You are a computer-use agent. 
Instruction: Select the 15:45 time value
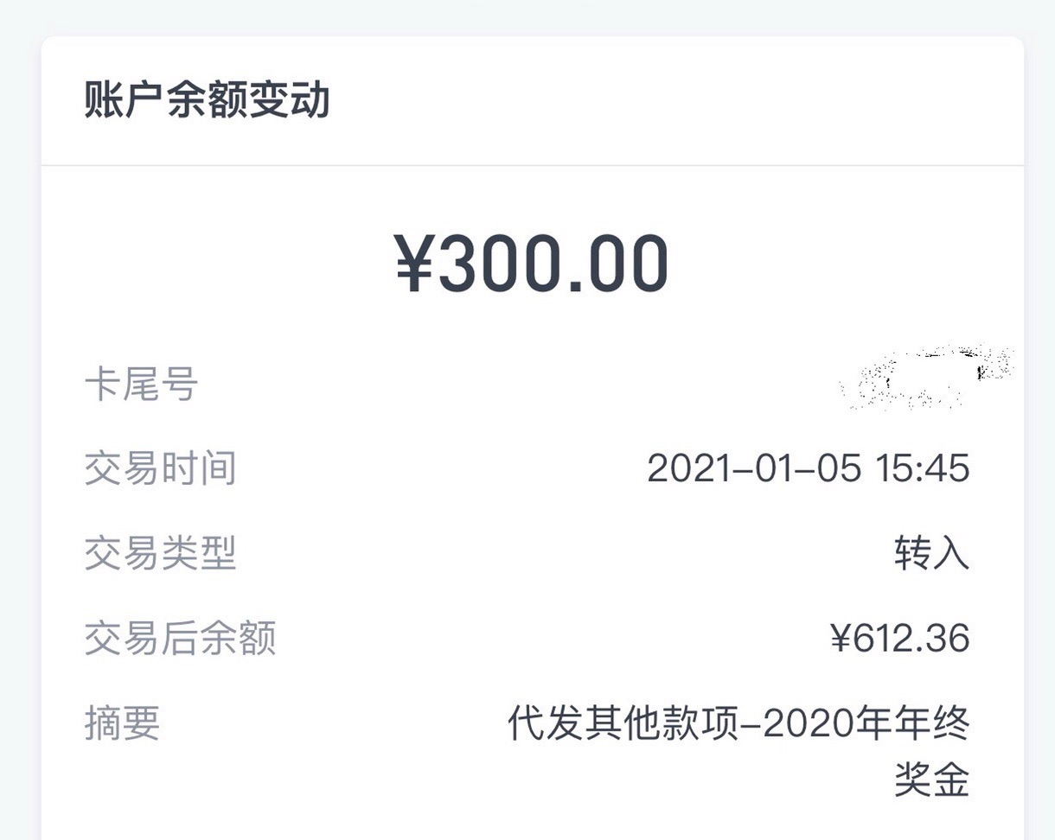(x=923, y=468)
